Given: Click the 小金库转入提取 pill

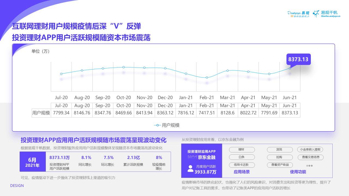Looking at the screenshot, I should click(310, 149).
